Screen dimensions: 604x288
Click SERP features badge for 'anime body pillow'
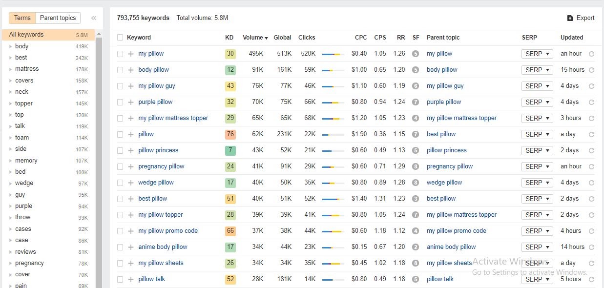click(416, 247)
